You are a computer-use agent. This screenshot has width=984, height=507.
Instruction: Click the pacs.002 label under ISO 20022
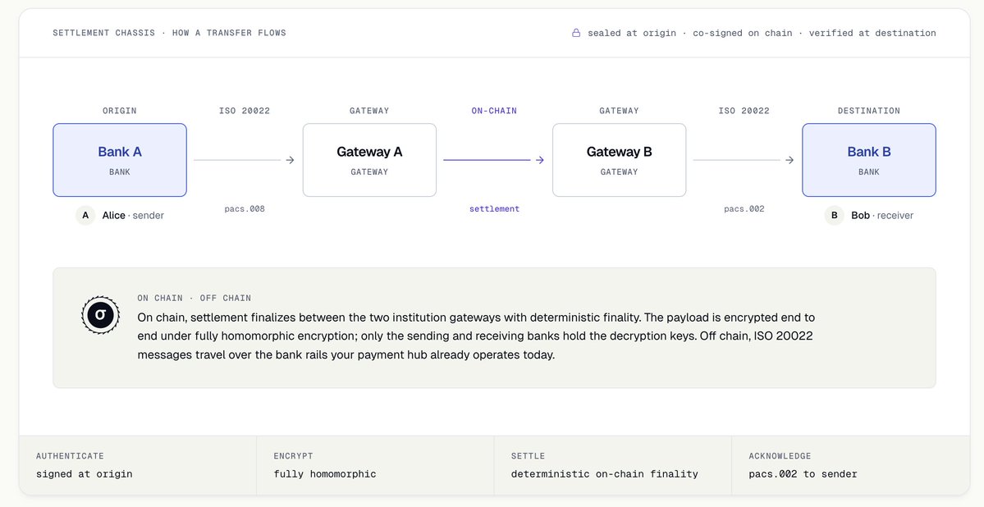tap(744, 209)
